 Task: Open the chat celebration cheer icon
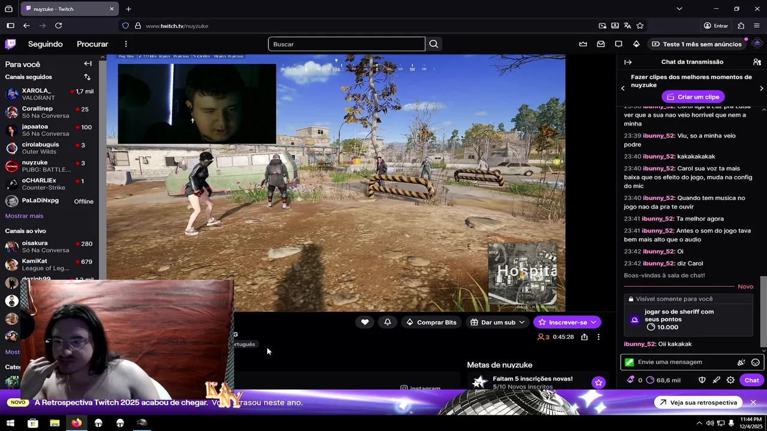coord(741,362)
